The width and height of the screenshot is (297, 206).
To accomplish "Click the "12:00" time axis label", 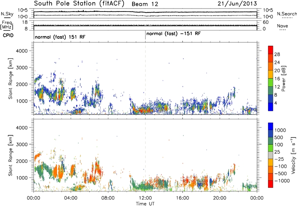I will tap(145, 198).
